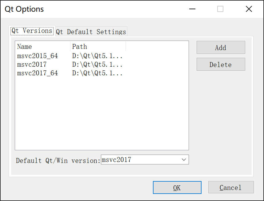Image resolution: width=264 pixels, height=201 pixels.
Task: Switch to the Qt Versions tab
Action: click(x=32, y=31)
